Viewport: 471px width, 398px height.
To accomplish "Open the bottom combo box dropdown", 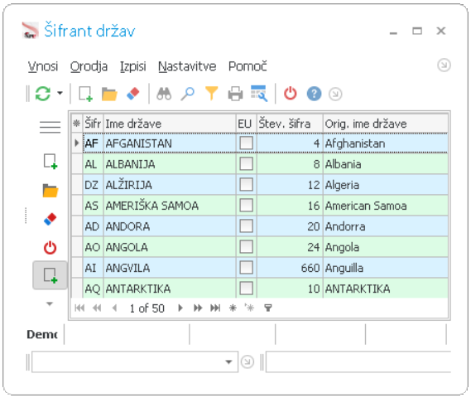I will point(228,362).
